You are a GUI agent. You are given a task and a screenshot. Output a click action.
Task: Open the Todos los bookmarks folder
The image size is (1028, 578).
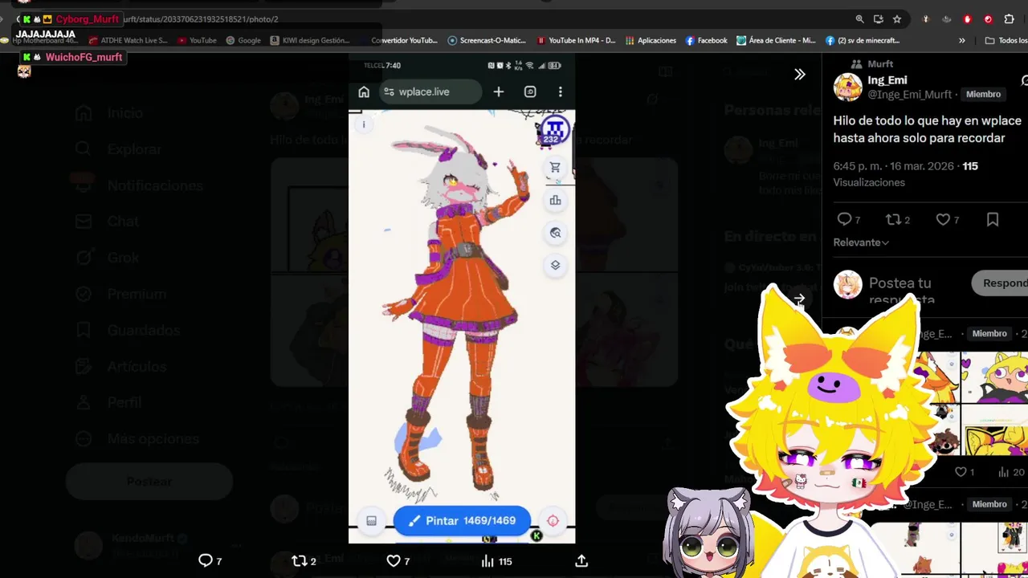pyautogui.click(x=1006, y=40)
